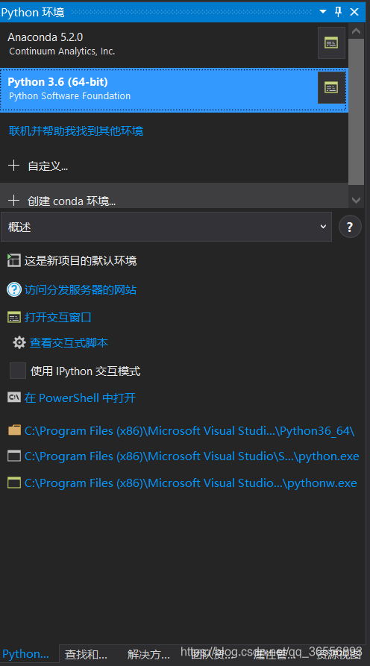Click scroll up arrow of environment list
370x666 pixels.
pyautogui.click(x=356, y=31)
